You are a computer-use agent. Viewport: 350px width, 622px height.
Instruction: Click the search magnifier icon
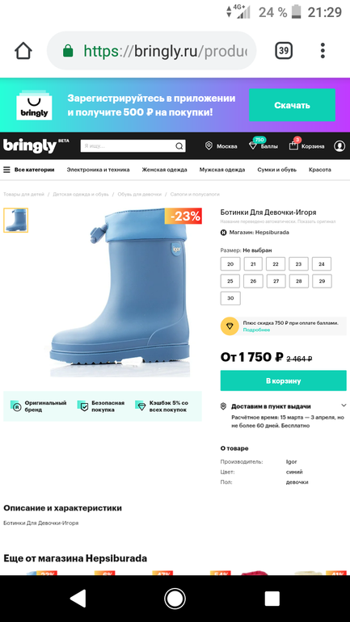179,146
